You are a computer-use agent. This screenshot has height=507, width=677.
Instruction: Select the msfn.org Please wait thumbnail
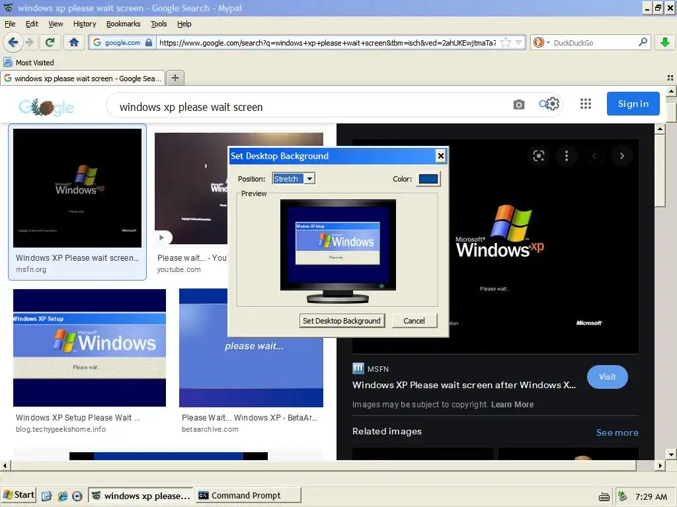[x=77, y=188]
